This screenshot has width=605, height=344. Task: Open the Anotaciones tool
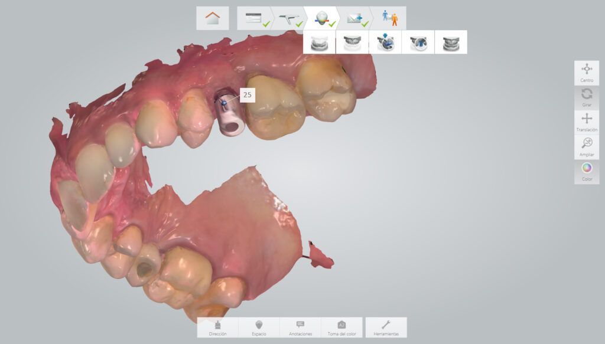coord(300,327)
